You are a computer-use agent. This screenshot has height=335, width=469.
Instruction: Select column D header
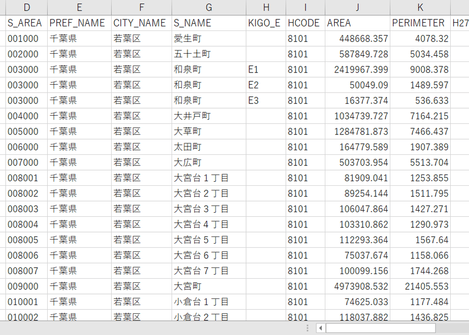click(x=26, y=7)
